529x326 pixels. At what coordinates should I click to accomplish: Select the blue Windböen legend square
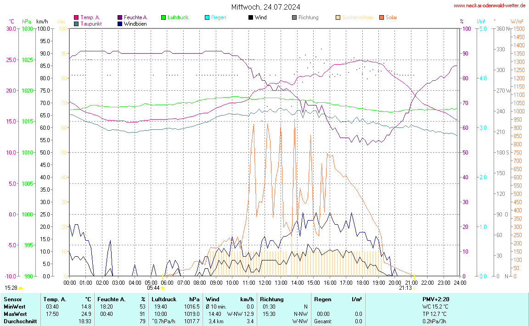pyautogui.click(x=120, y=23)
